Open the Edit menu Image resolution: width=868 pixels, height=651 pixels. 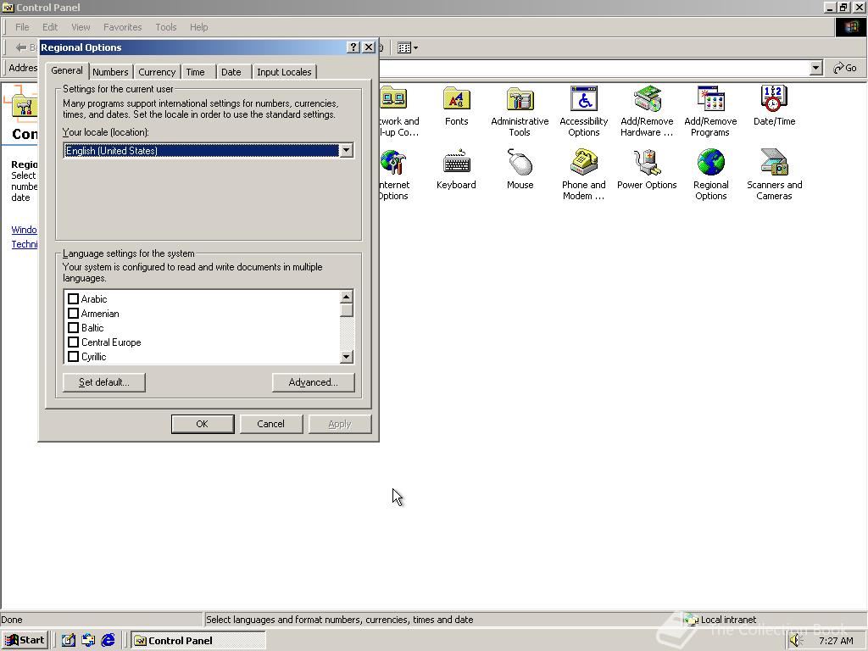click(x=50, y=27)
